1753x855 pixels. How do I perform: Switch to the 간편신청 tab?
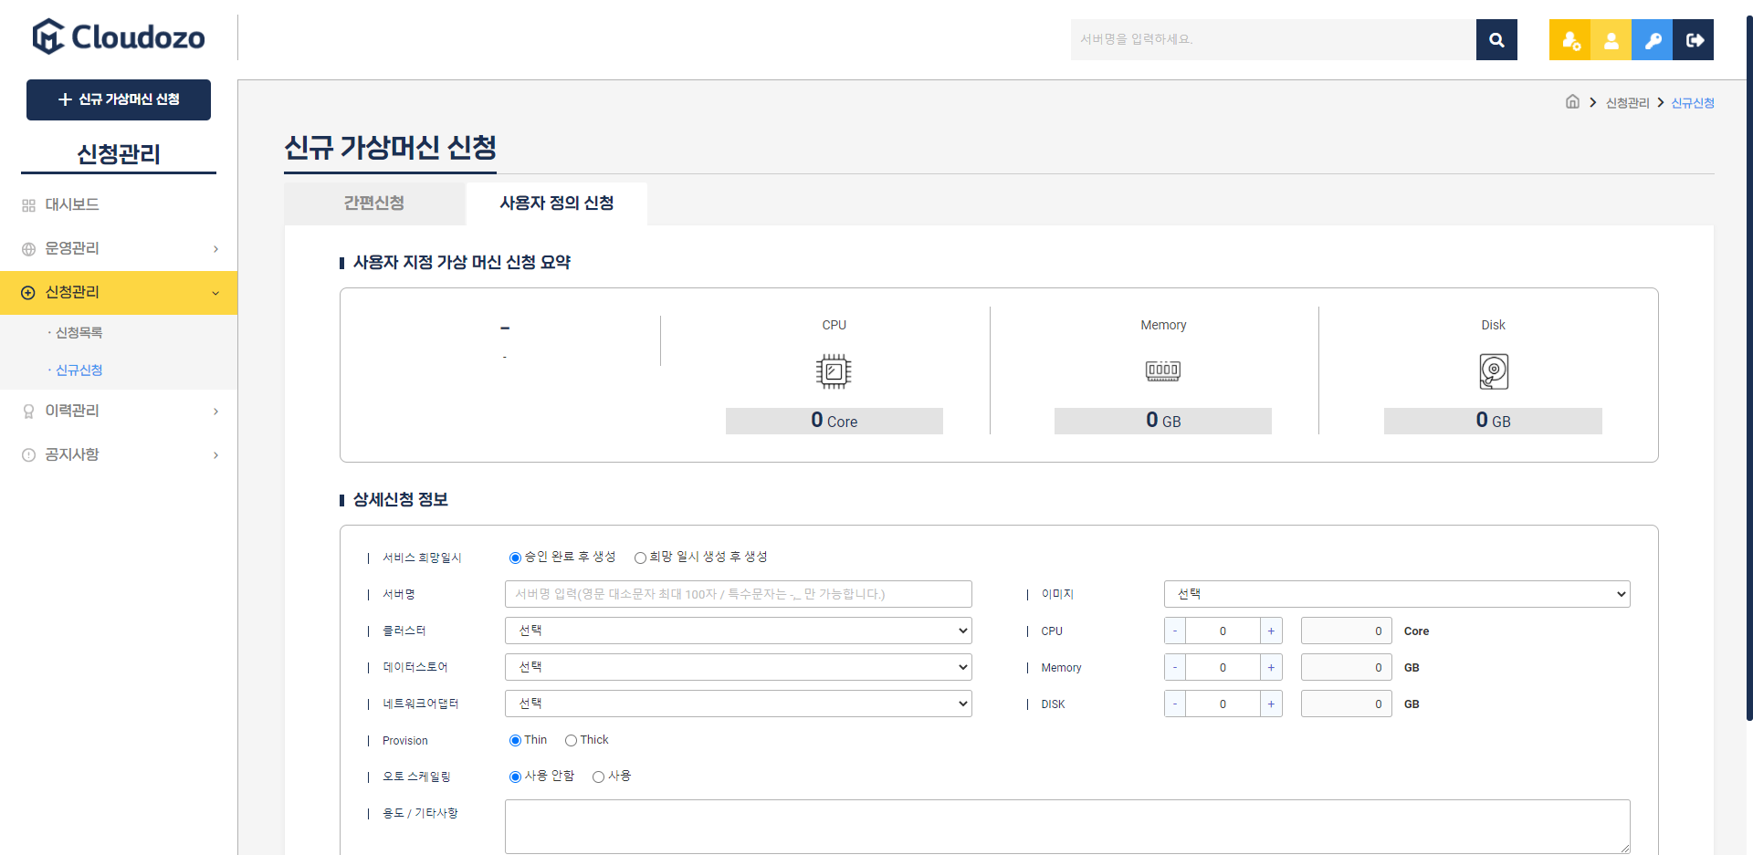click(374, 203)
